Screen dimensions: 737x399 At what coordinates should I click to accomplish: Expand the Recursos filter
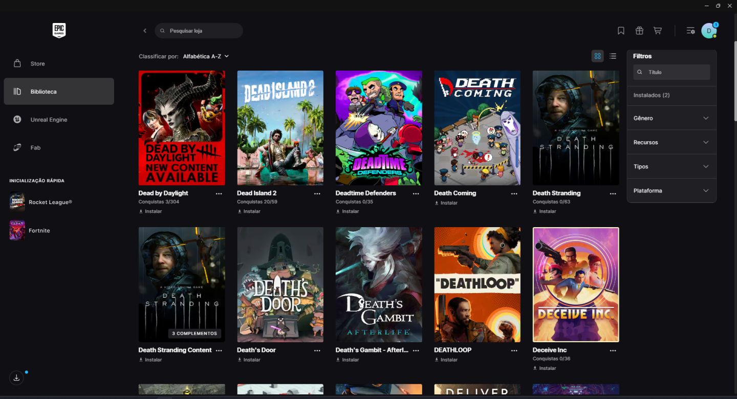click(671, 142)
